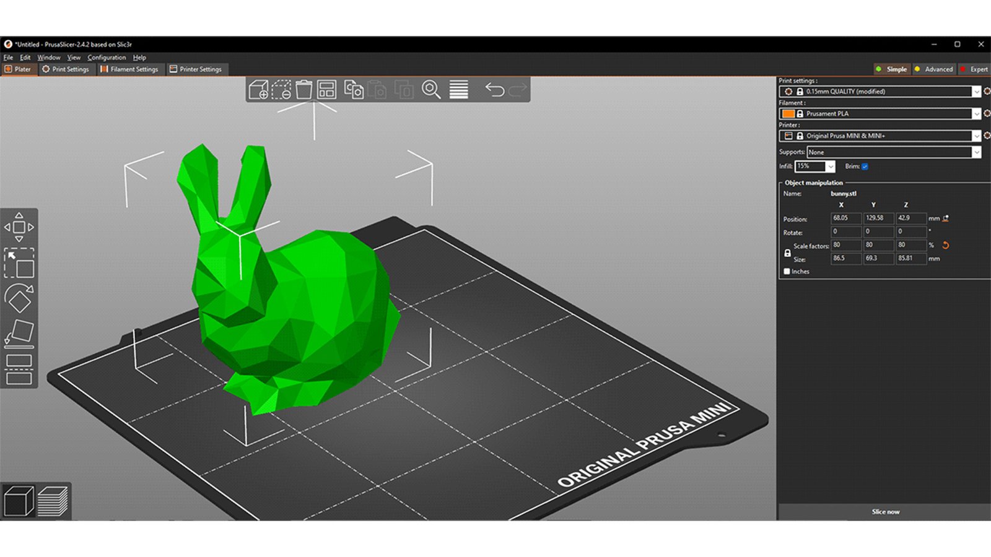Select the Place on face tool
991x557 pixels.
coord(19,334)
